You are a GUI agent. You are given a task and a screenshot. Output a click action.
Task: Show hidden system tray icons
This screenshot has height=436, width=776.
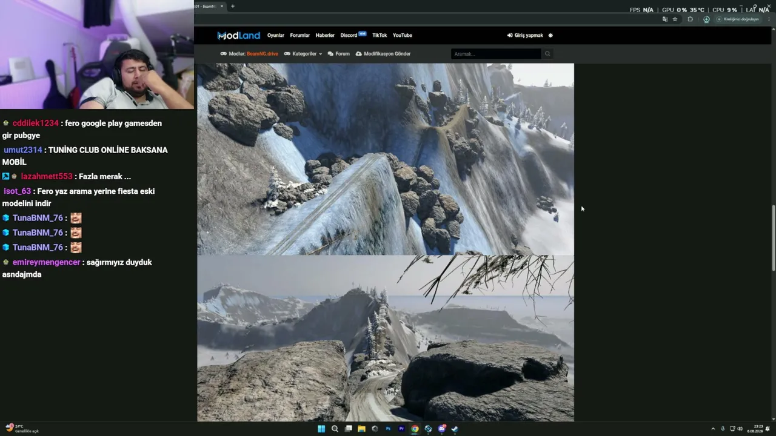pos(713,429)
